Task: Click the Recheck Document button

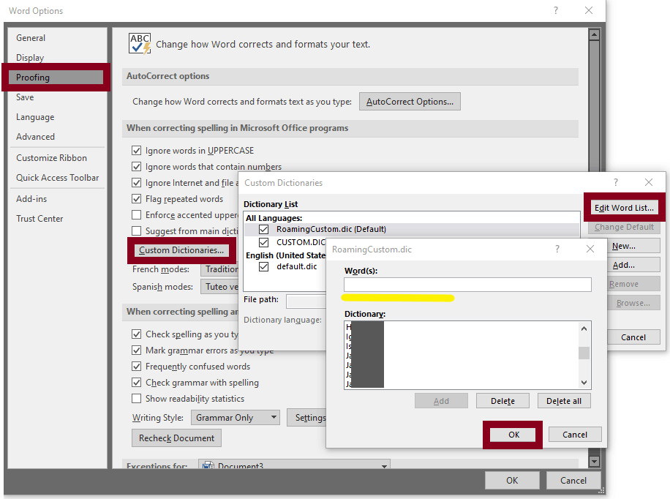Action: (176, 438)
